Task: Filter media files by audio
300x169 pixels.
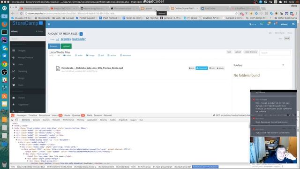Action: (79, 55)
